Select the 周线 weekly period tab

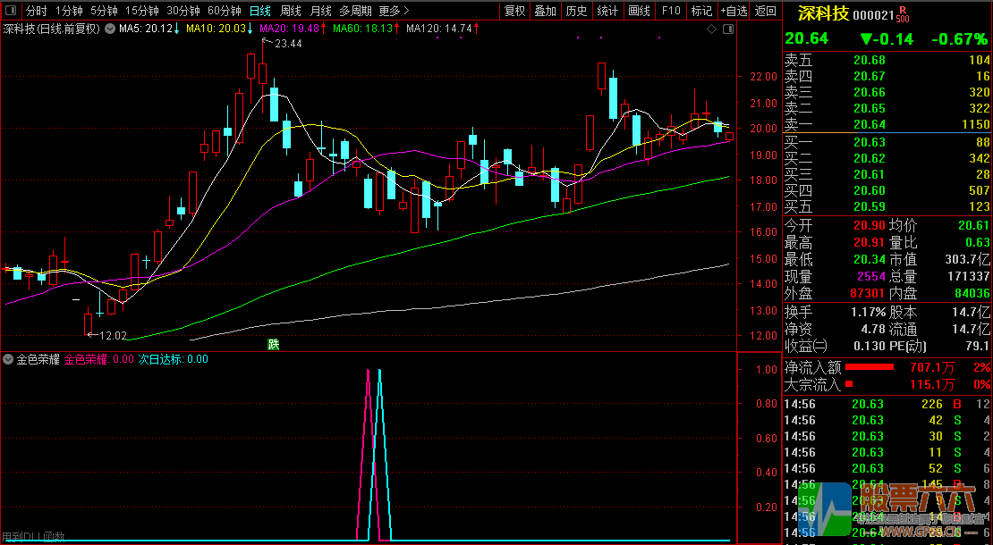(x=291, y=11)
